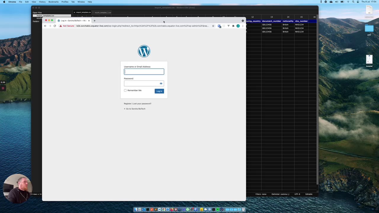Open the History menu
379x213 pixels.
pos(42,2)
